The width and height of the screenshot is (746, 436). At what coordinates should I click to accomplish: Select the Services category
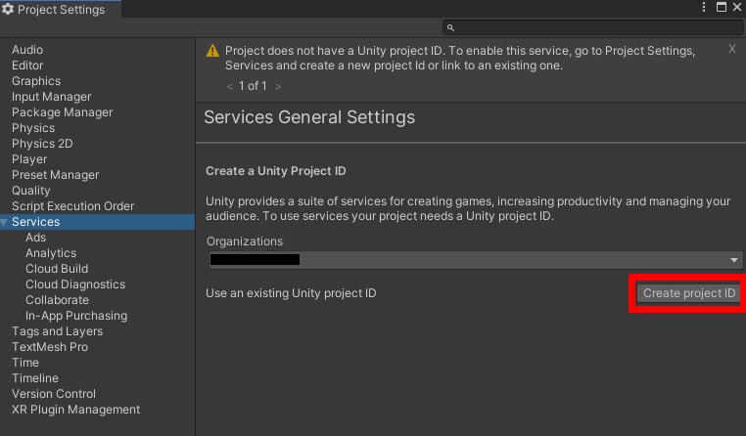[x=97, y=222]
